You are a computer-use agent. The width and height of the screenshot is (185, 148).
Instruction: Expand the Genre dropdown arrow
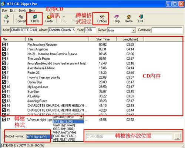pyautogui.click(x=134, y=30)
